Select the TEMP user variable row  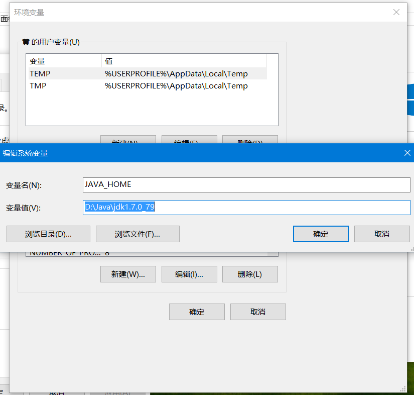(148, 73)
